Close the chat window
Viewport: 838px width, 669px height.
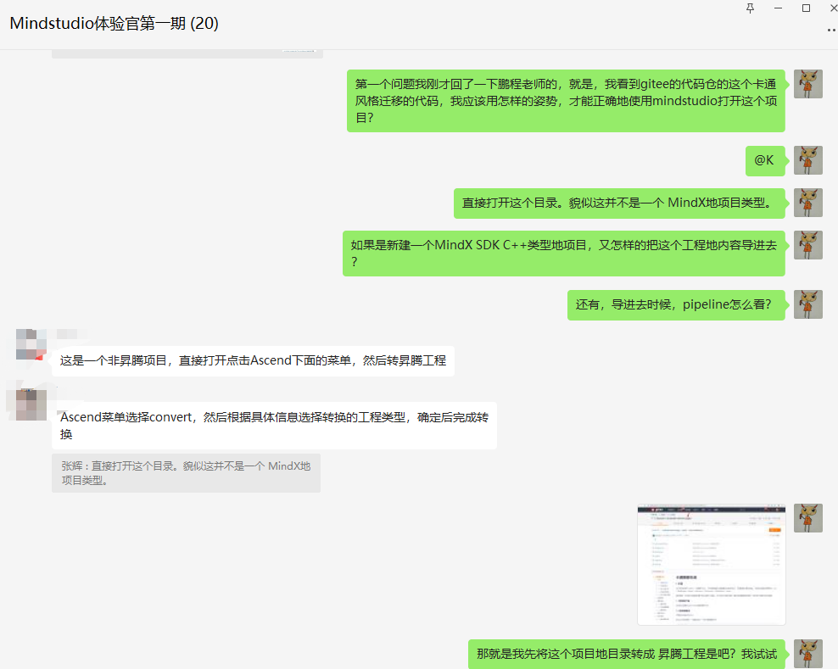click(x=833, y=8)
